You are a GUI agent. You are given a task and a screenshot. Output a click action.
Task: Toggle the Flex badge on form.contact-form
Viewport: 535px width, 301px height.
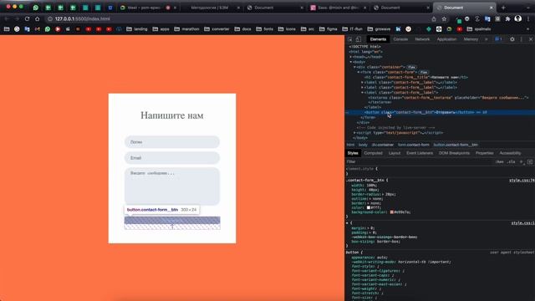point(424,73)
